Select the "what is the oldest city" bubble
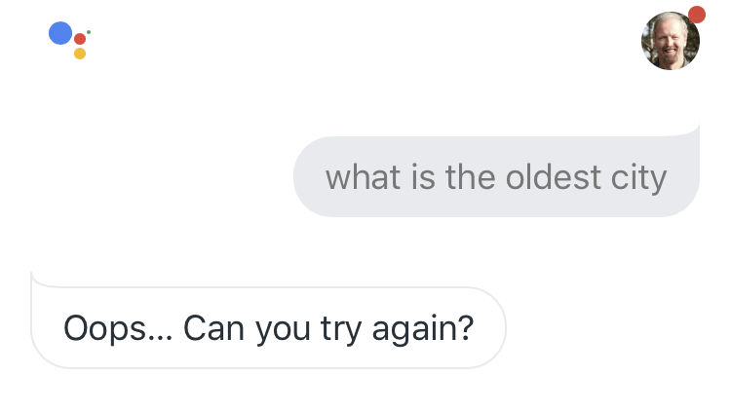This screenshot has width=731, height=412. pos(496,176)
